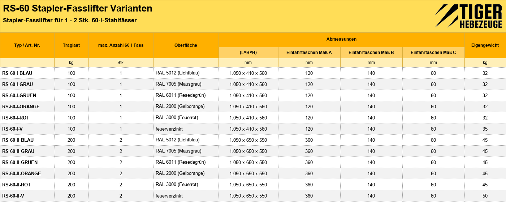Click dimensions 1.050 x 650 x 550 for RS-60-II-BLAU
Screen dimensions: 506x204
[248, 140]
